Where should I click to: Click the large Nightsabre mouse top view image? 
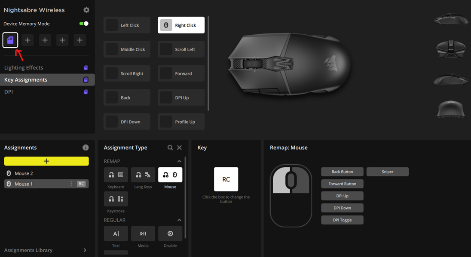290,63
